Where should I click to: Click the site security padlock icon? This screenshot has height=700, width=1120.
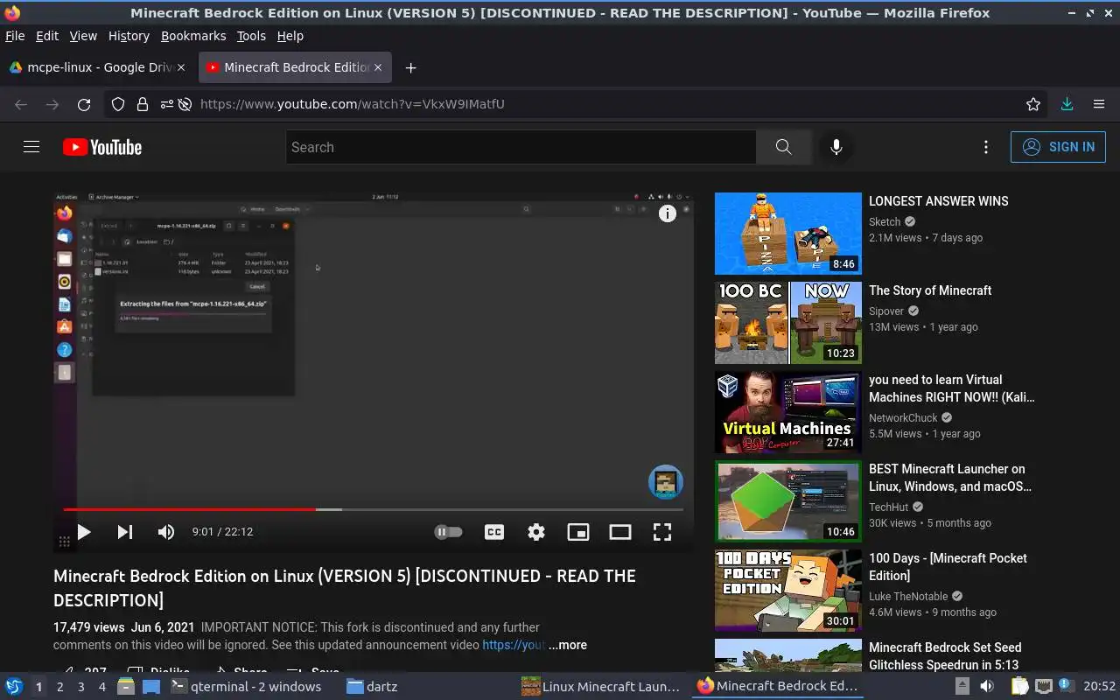(x=142, y=104)
